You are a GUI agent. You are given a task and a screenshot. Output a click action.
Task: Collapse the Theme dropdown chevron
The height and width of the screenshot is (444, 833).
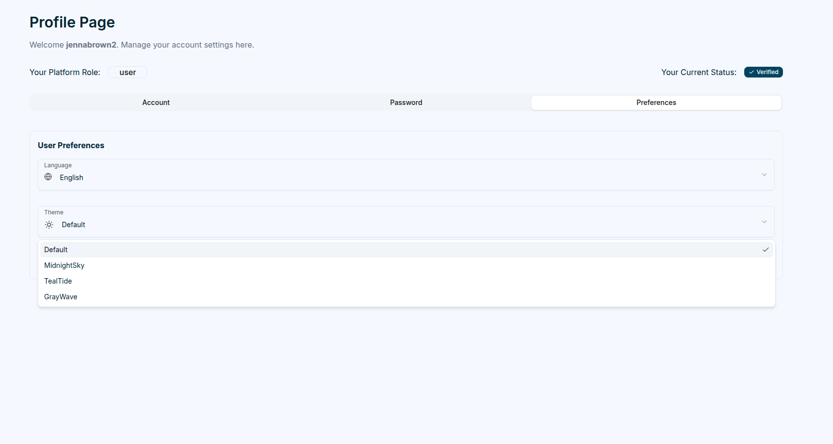point(764,222)
